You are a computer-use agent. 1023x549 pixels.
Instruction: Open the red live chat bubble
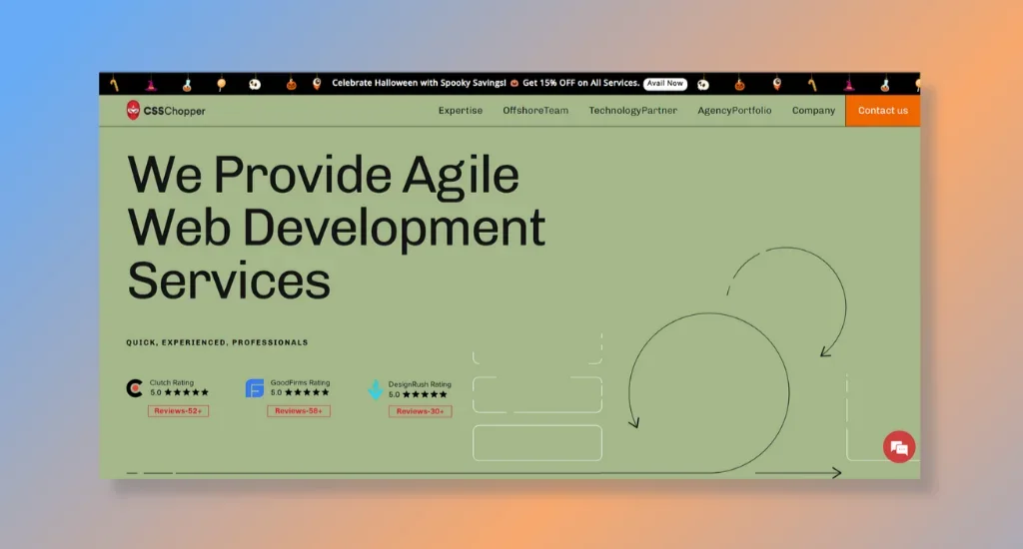[x=898, y=447]
